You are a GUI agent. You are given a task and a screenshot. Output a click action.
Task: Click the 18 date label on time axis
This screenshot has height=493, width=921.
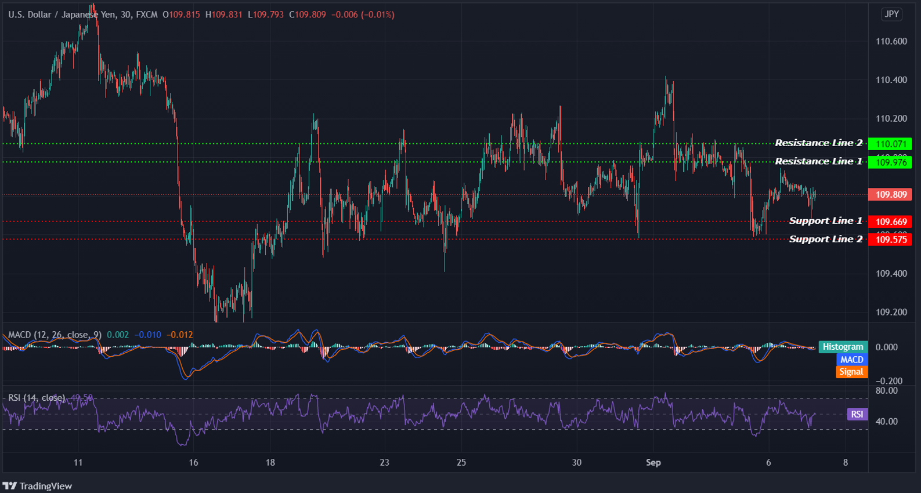[x=270, y=462]
